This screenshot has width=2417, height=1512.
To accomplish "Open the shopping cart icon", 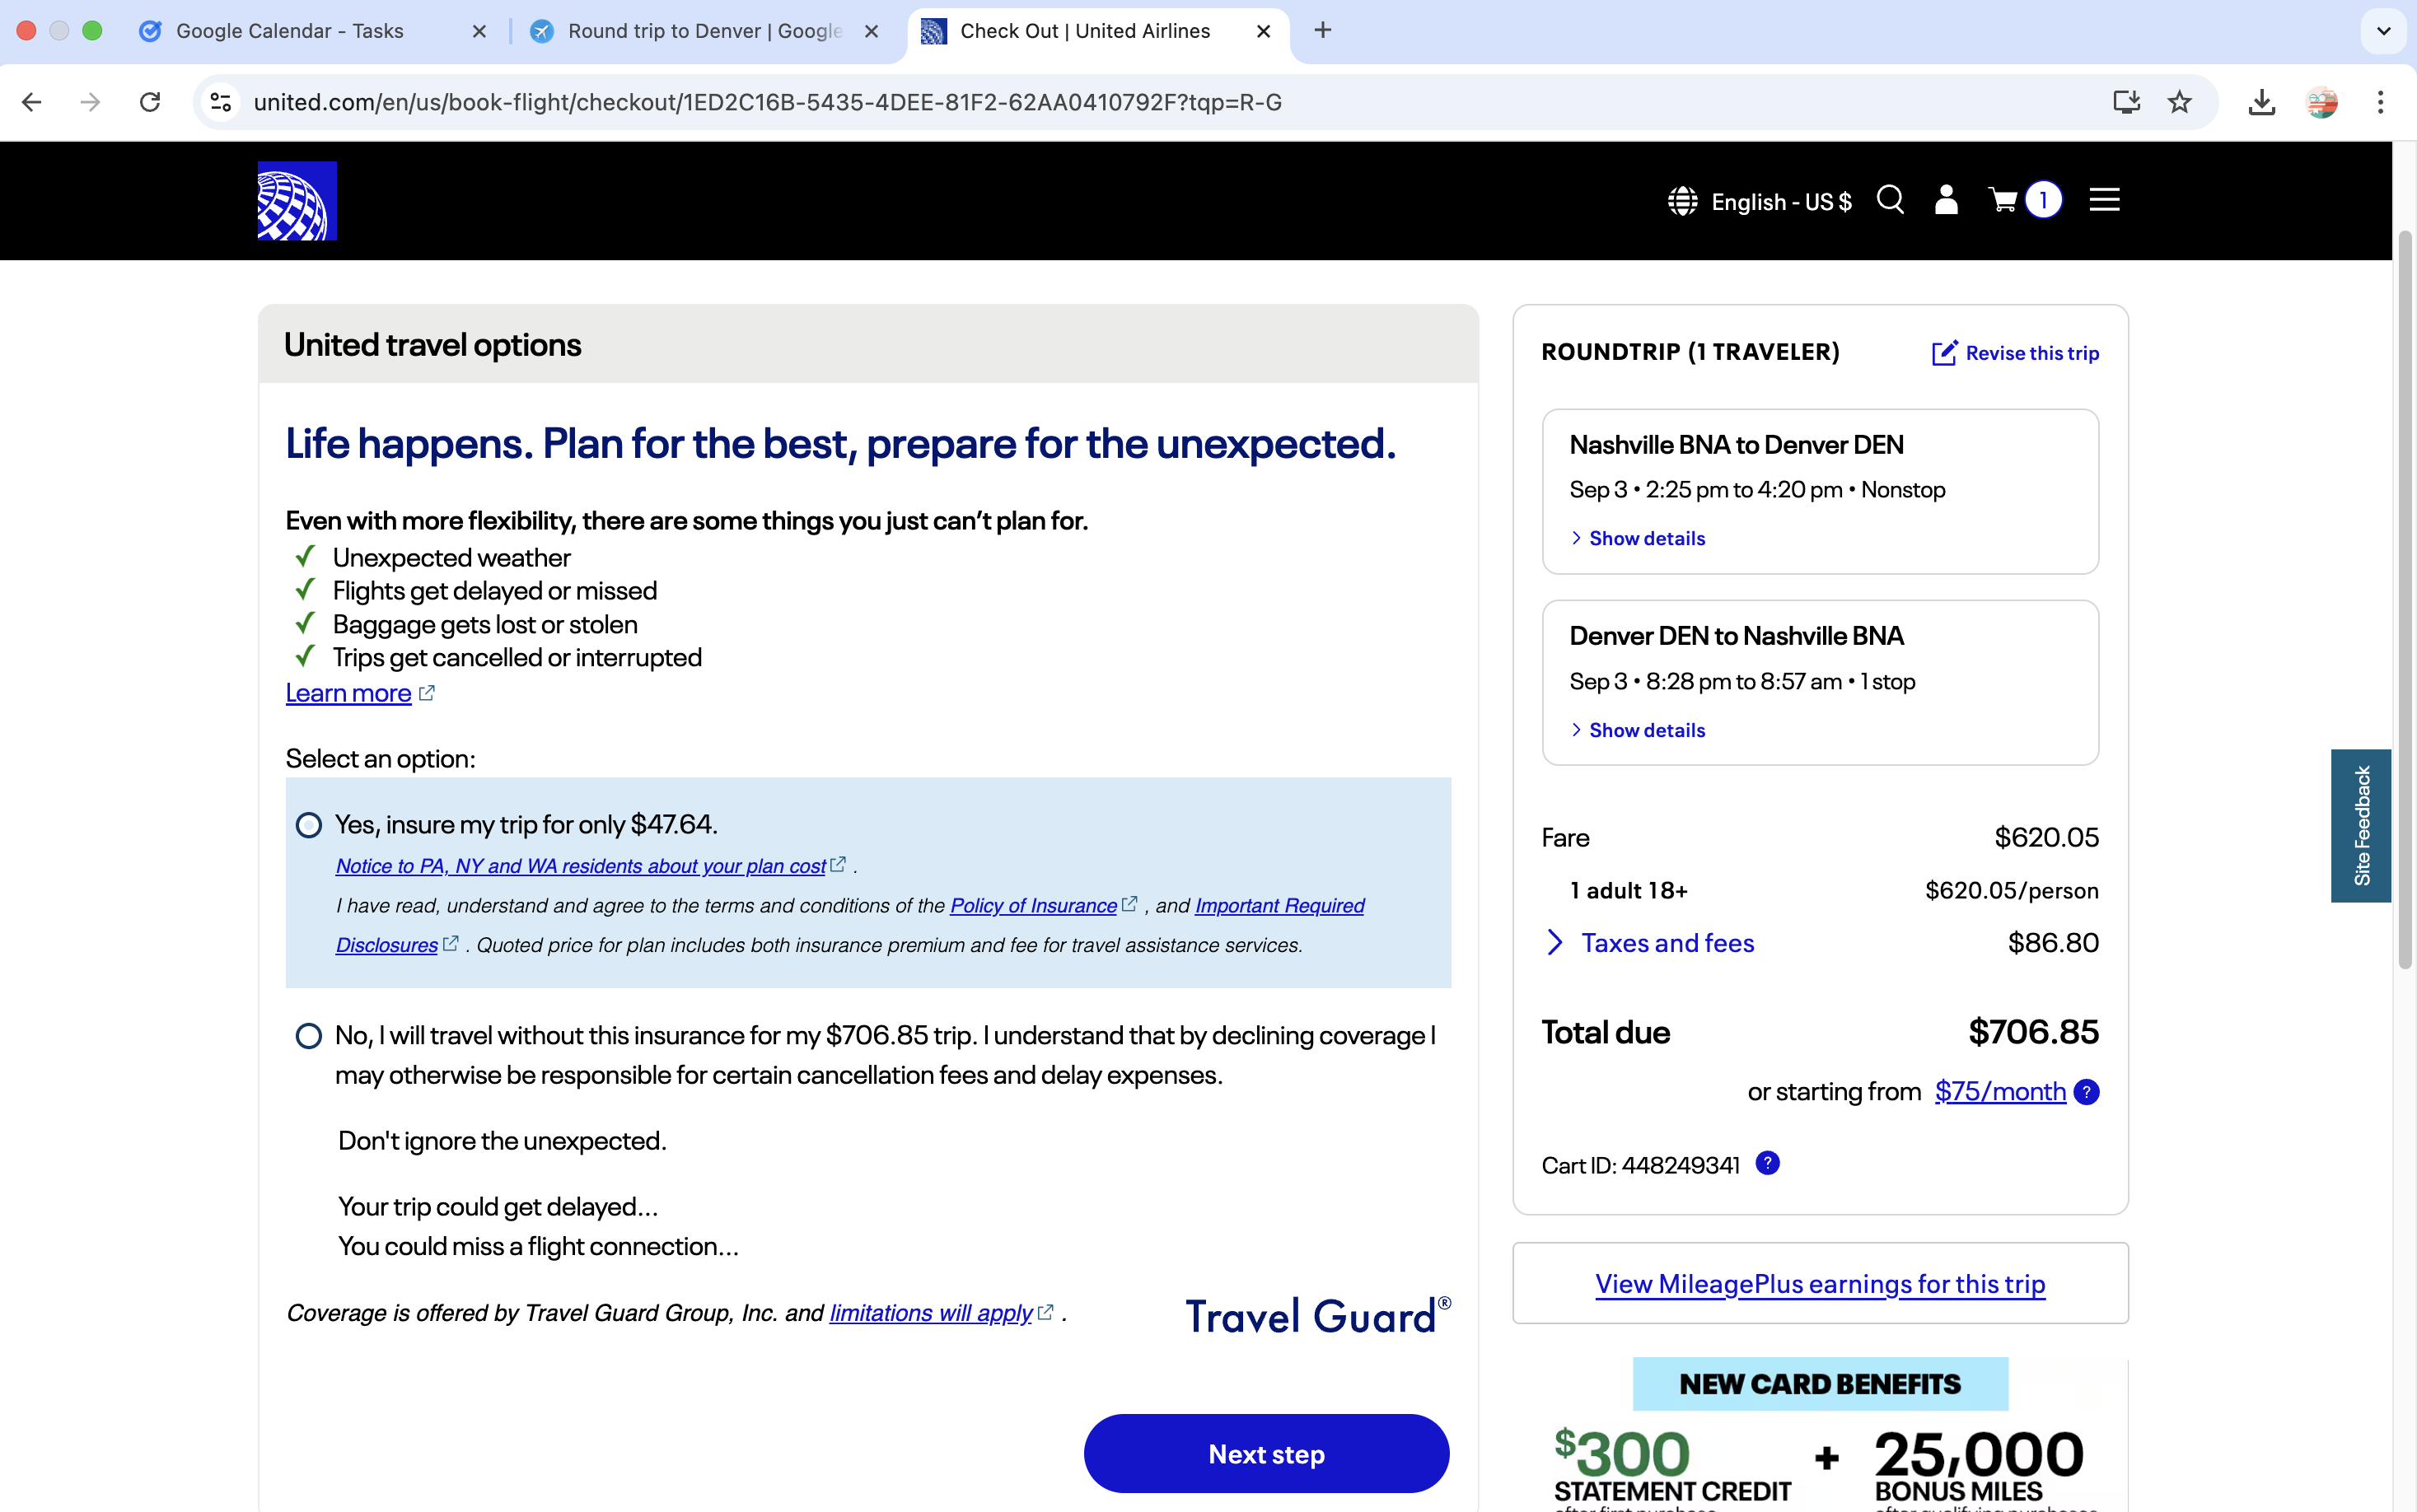I will point(2003,200).
